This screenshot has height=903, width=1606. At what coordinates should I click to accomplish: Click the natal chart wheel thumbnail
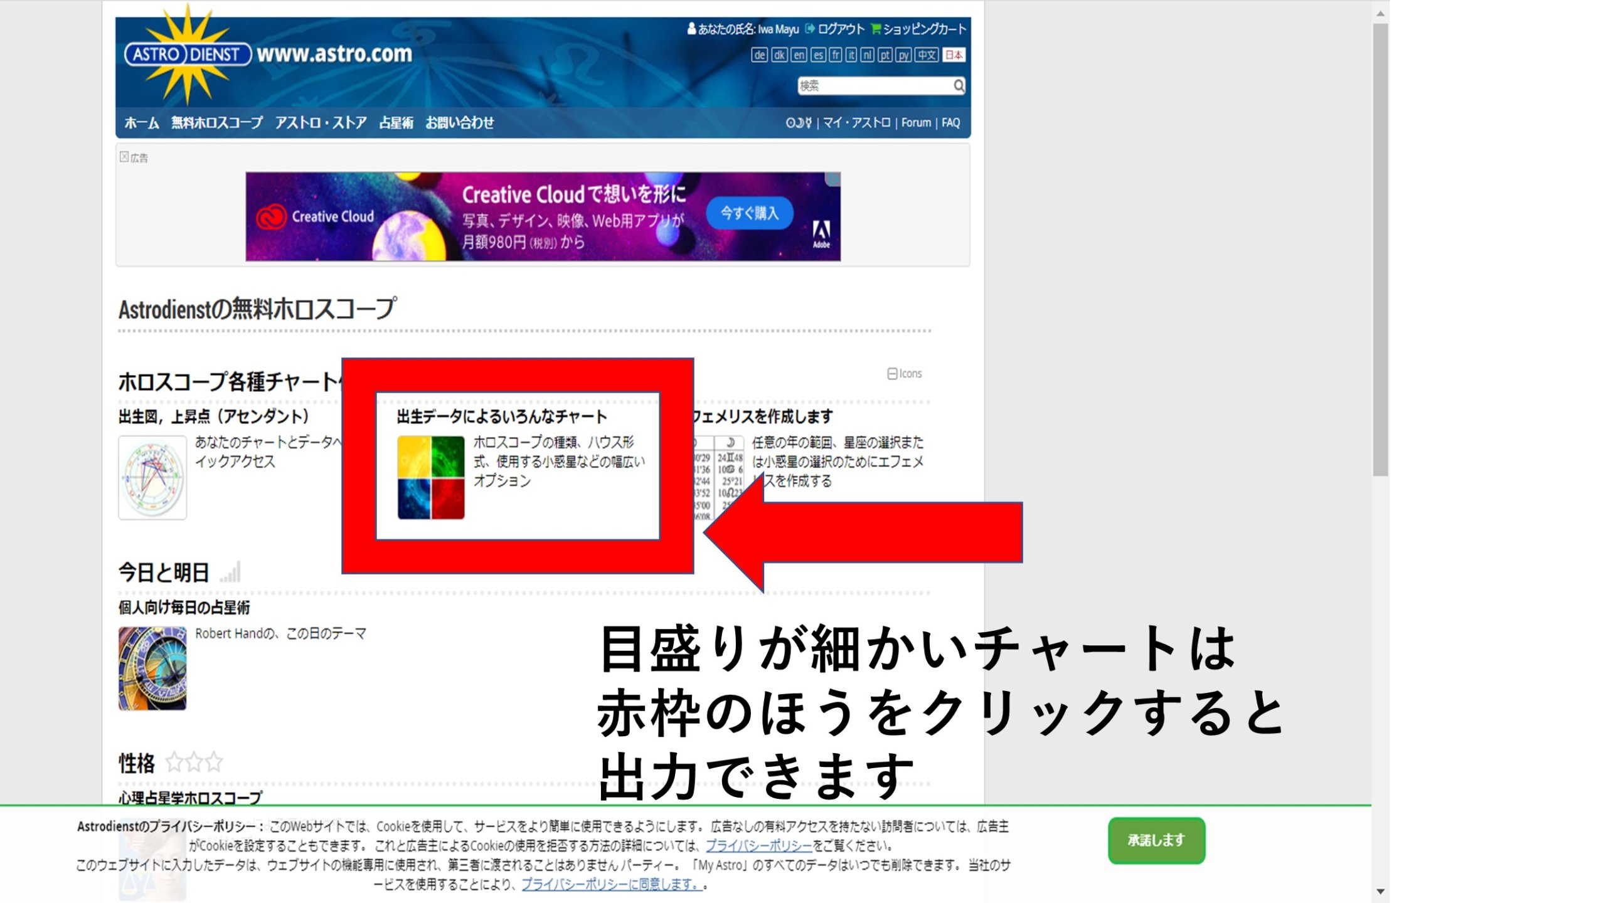coord(152,478)
